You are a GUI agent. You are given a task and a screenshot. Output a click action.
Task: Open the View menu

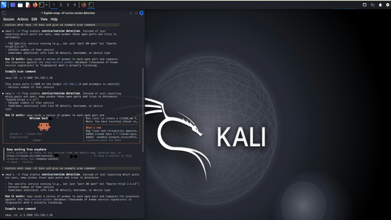[x=44, y=19]
